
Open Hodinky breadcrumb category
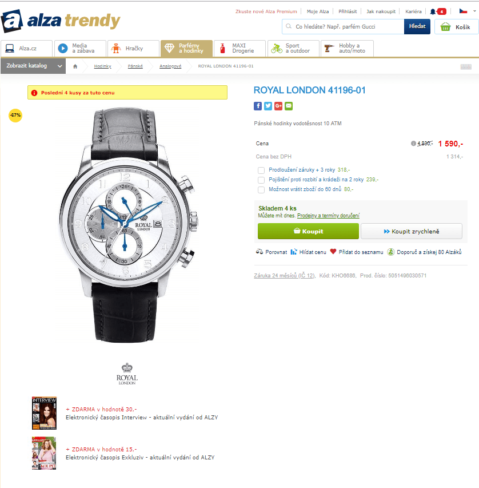click(103, 66)
